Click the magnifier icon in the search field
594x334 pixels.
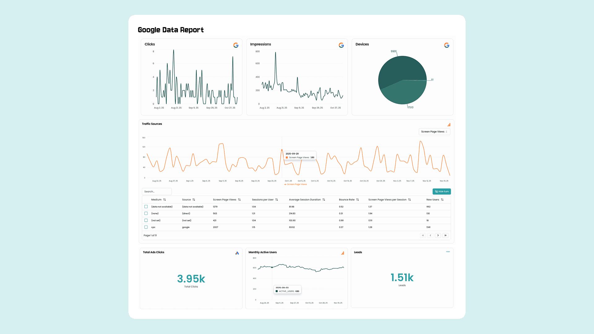[x=146, y=191]
